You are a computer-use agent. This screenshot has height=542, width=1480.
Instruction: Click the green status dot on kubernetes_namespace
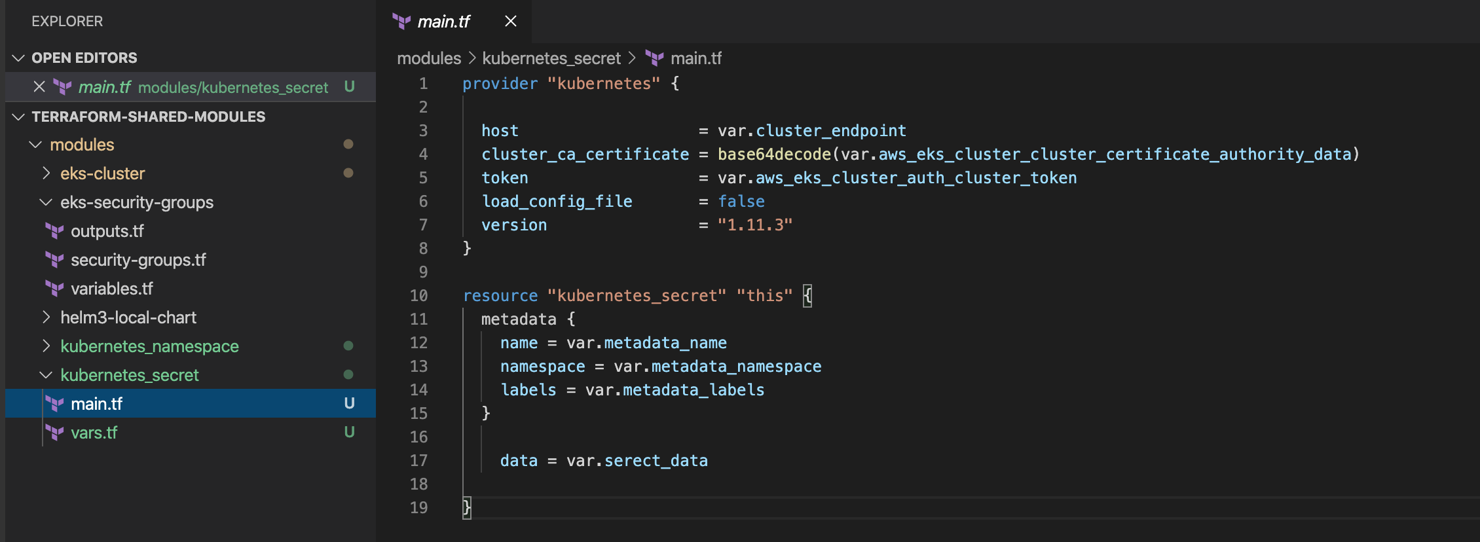(x=348, y=346)
